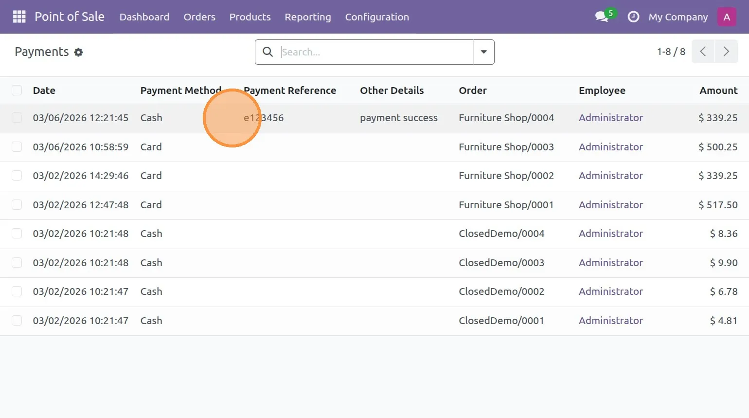Open My Company switcher
This screenshot has width=749, height=418.
tap(678, 17)
